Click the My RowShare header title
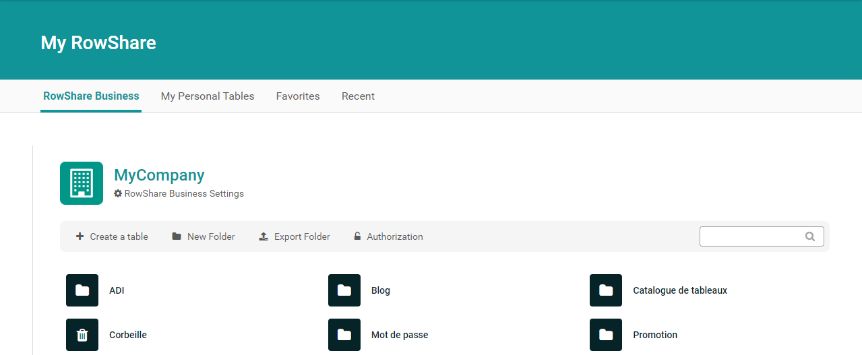The height and width of the screenshot is (355, 862). (98, 43)
